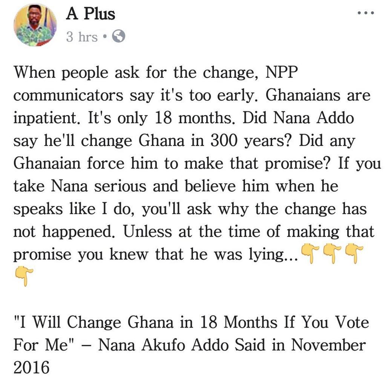Click the year 2016 at the bottom
The width and height of the screenshot is (386, 386).
31,368
